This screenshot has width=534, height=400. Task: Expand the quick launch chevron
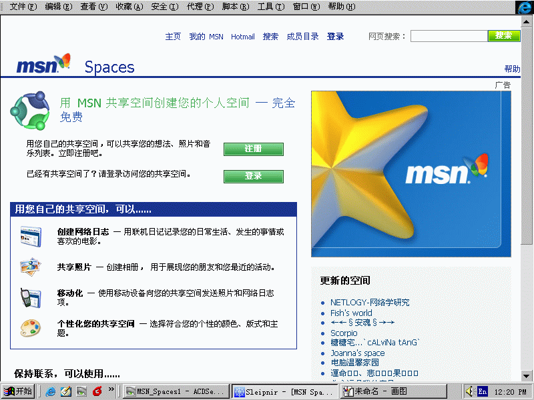(x=111, y=389)
